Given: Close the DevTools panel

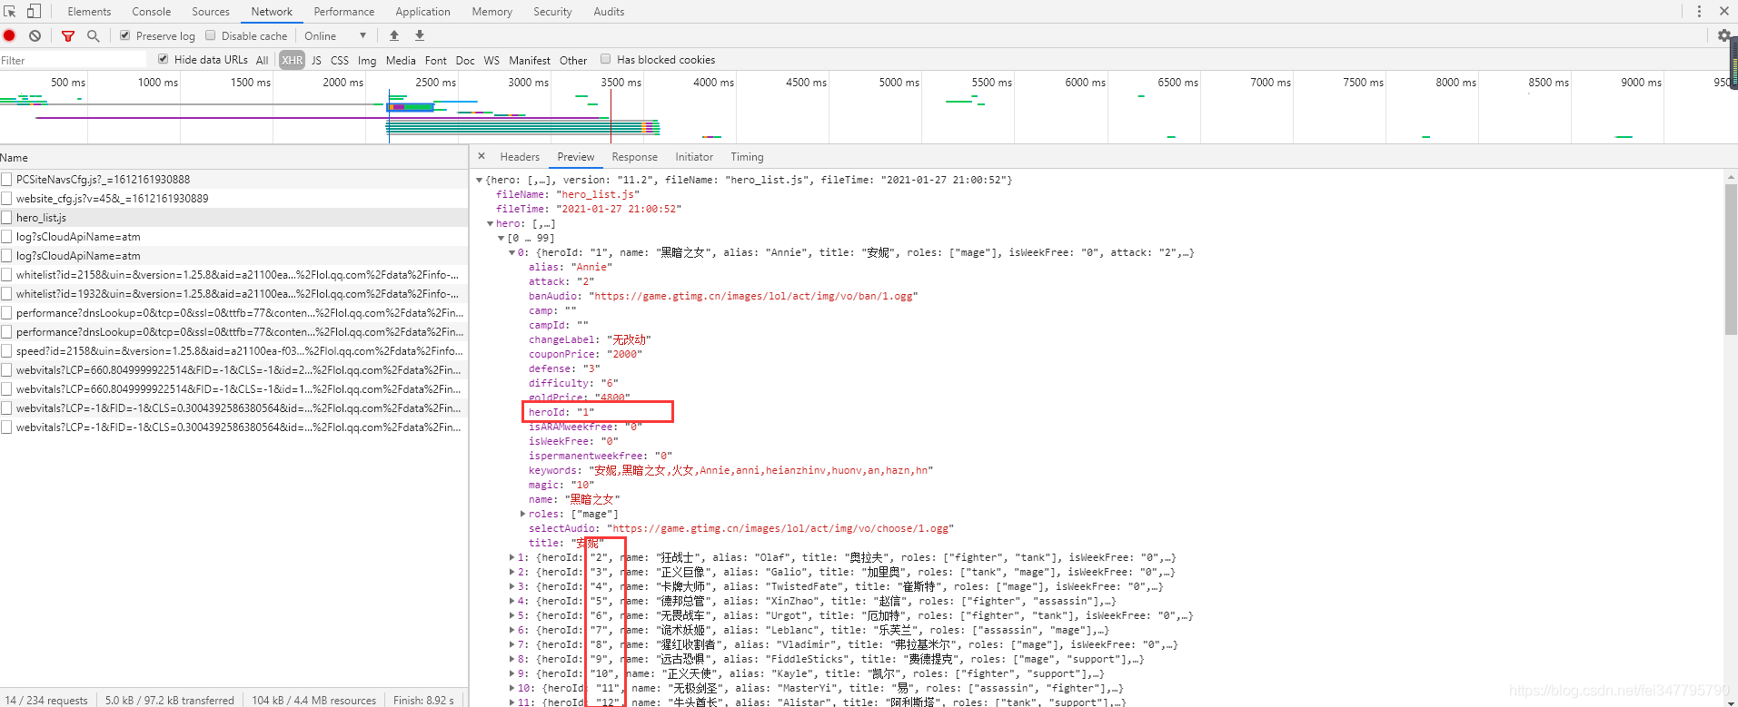Looking at the screenshot, I should pyautogui.click(x=1723, y=12).
